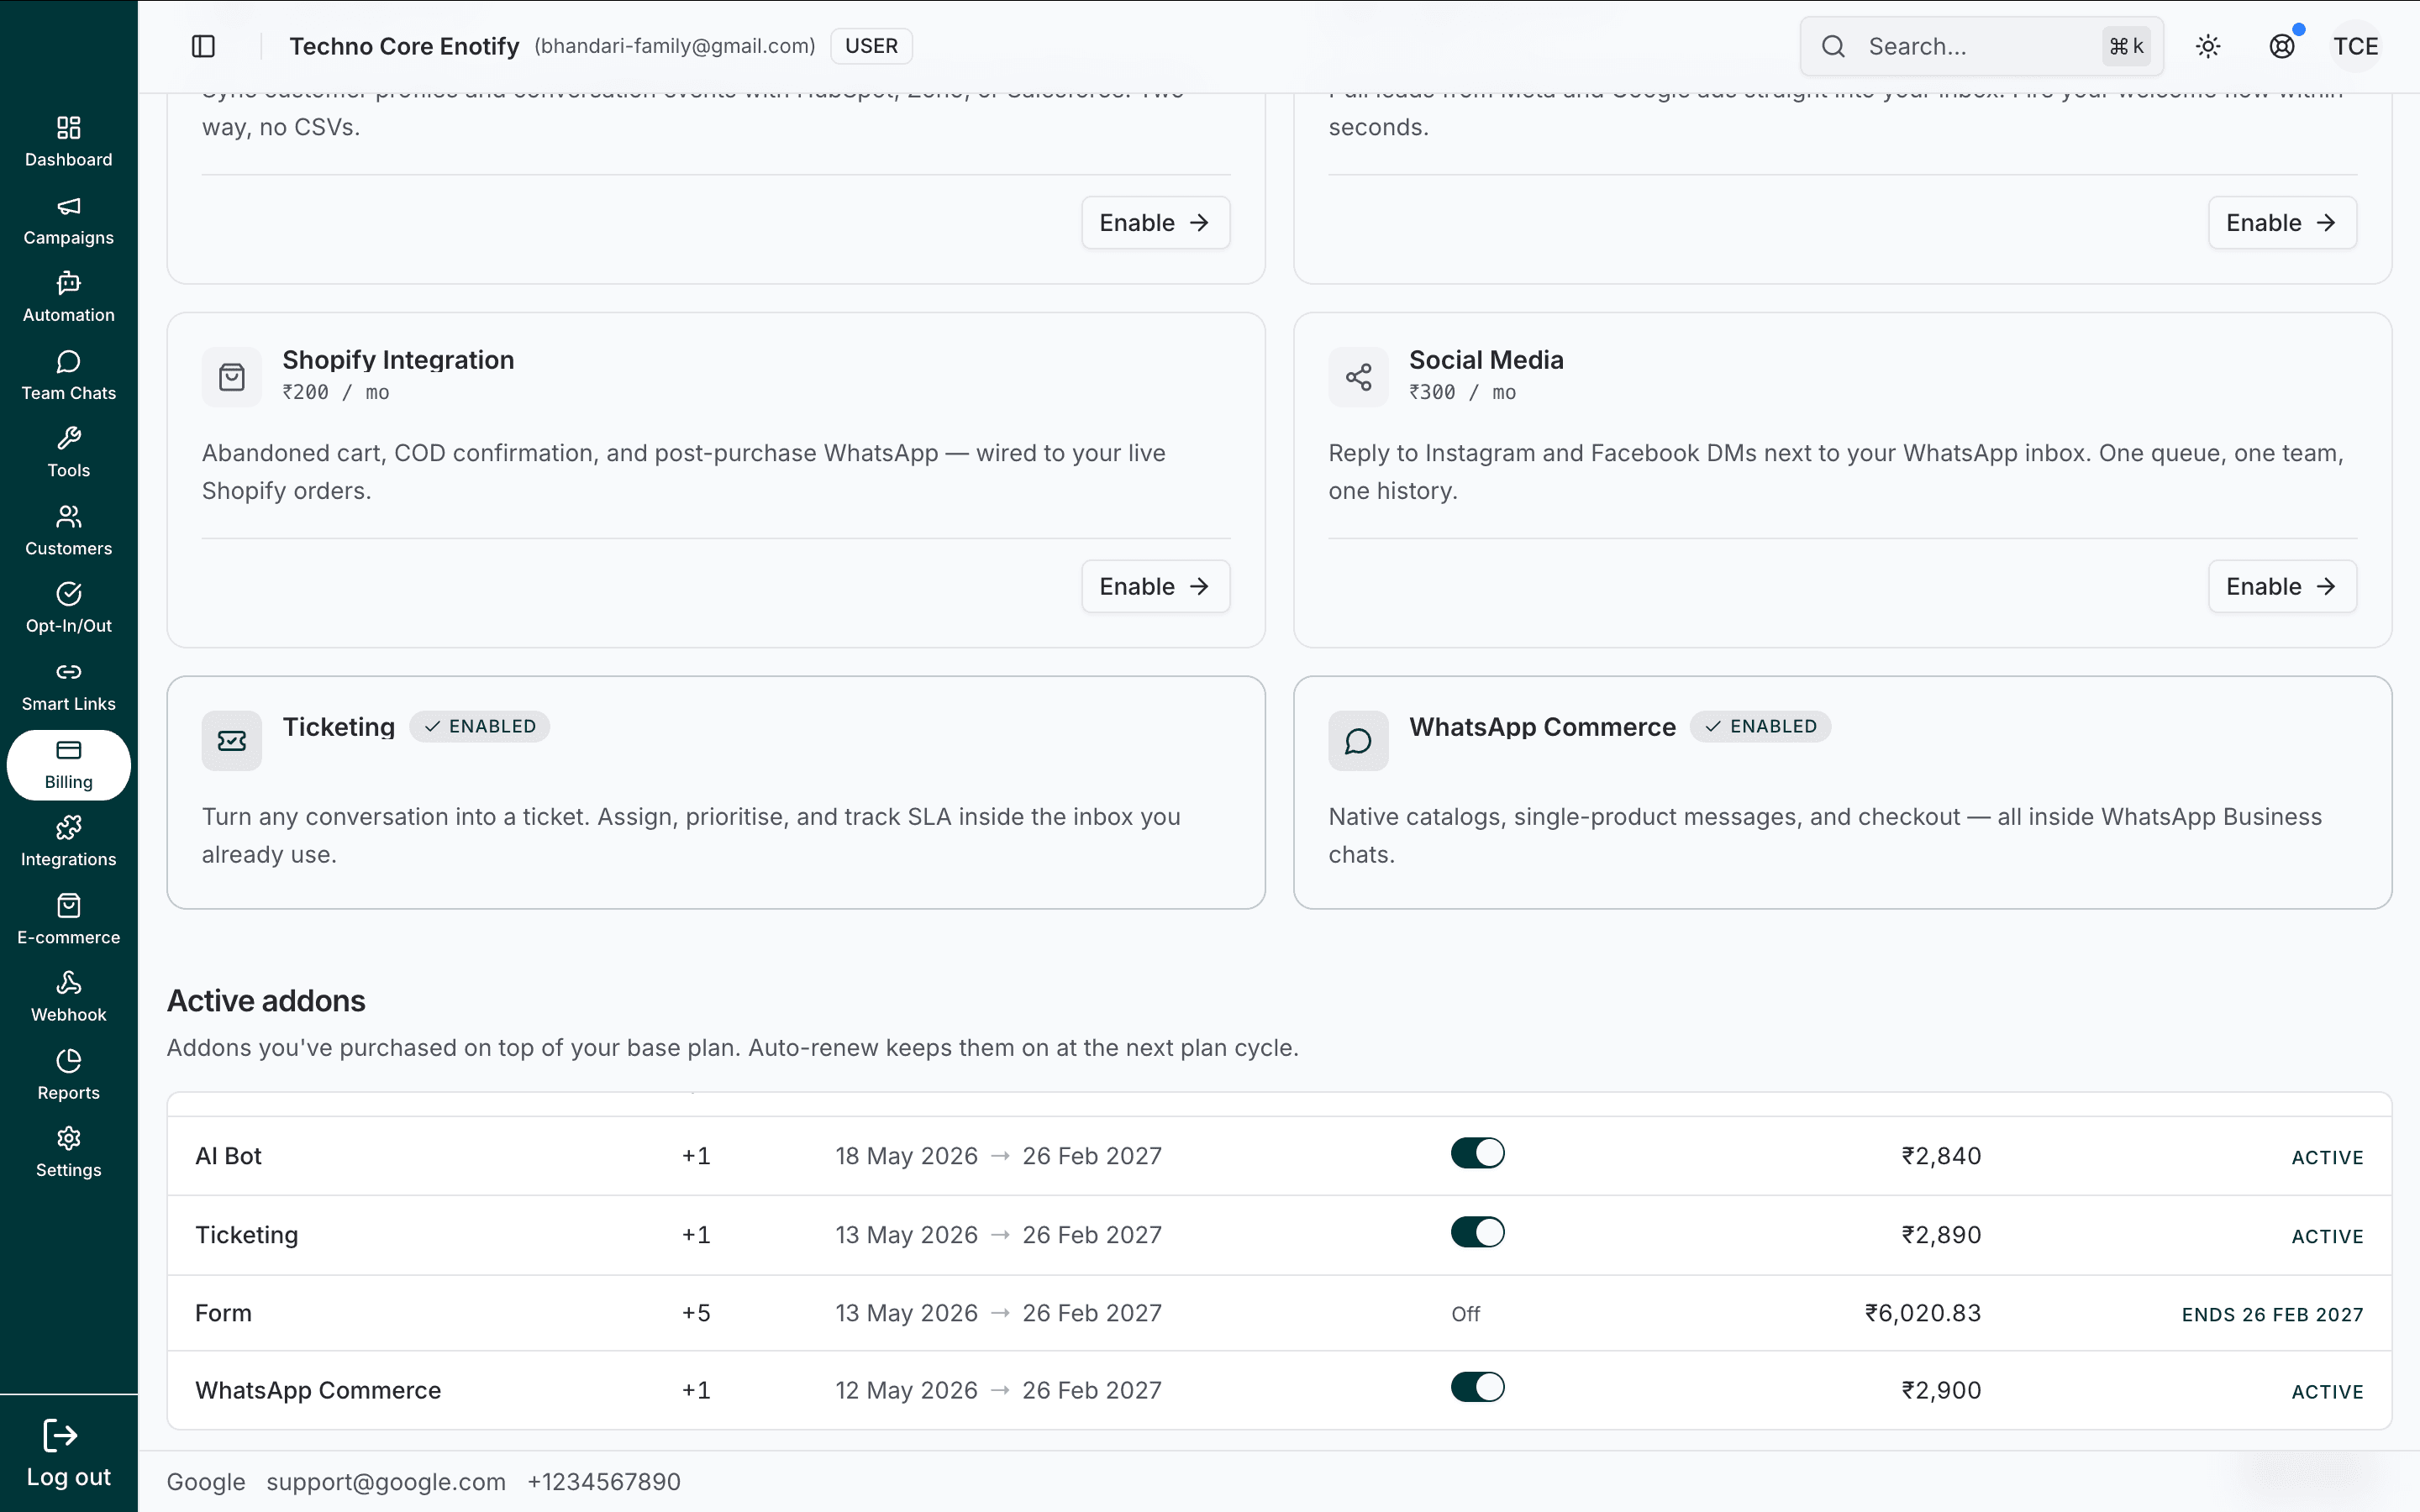Open the Dashboard sidebar item

[68, 141]
